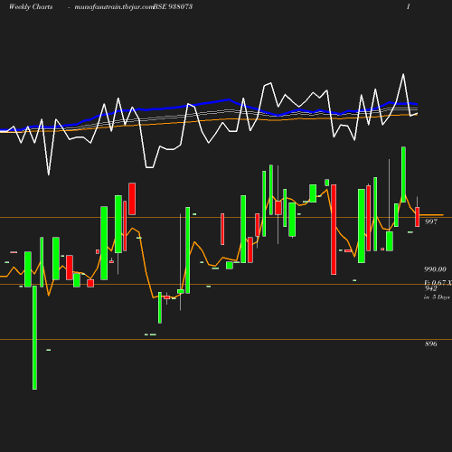
Task: Click the last red candle beside the 997 label
Action: 417,217
